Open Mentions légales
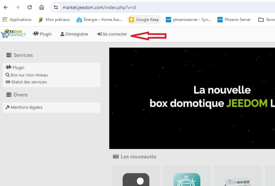The height and width of the screenshot is (186, 275). coord(24,107)
